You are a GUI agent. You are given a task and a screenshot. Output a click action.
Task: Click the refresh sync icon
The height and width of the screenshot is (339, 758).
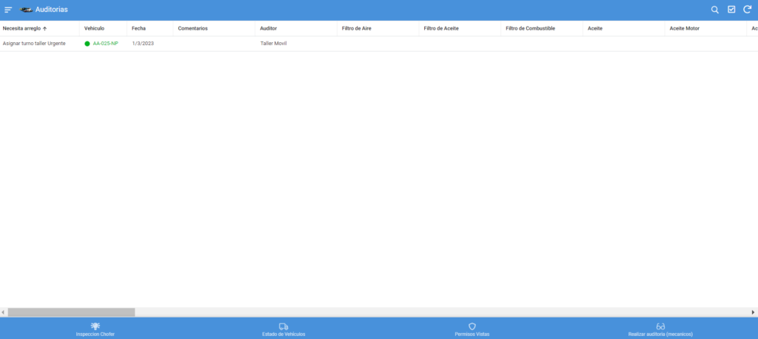pyautogui.click(x=747, y=10)
